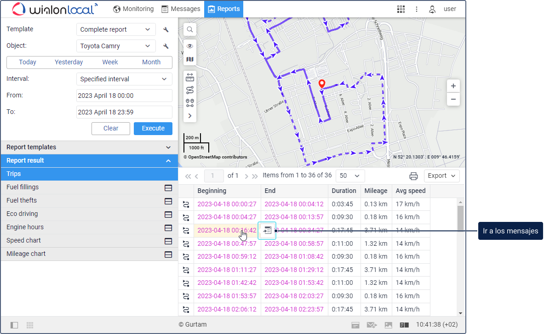Screen dimensions: 544x334
Task: Click the routing tool icon on map
Action: (x=189, y=90)
